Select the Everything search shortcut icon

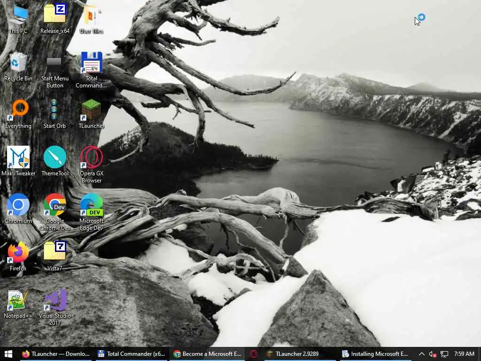pyautogui.click(x=18, y=114)
